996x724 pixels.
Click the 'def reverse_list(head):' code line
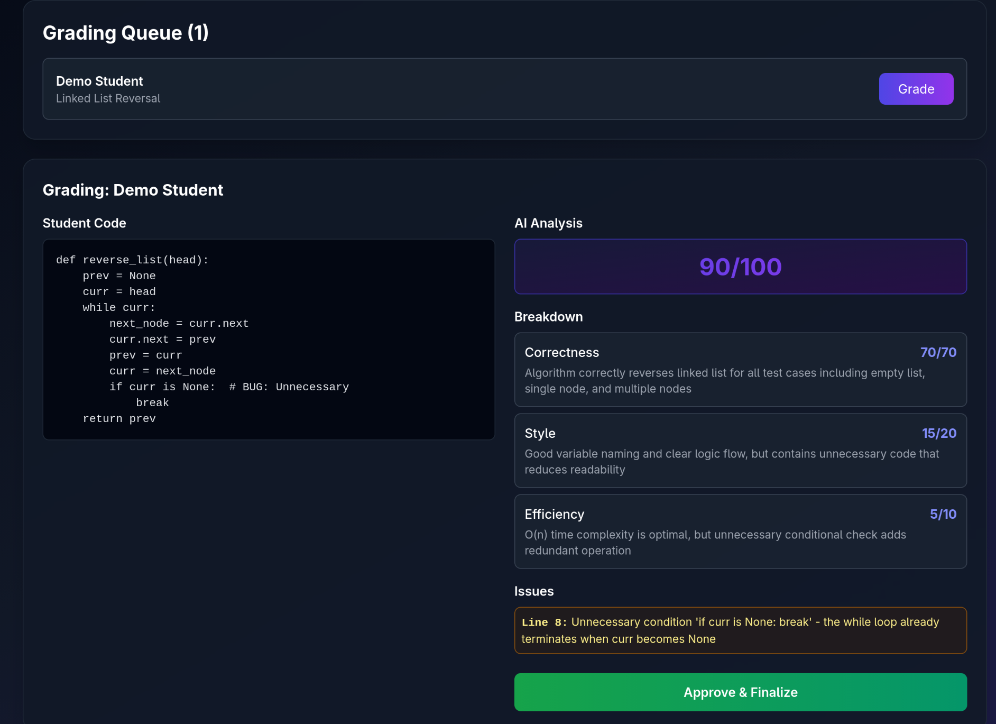pos(132,260)
